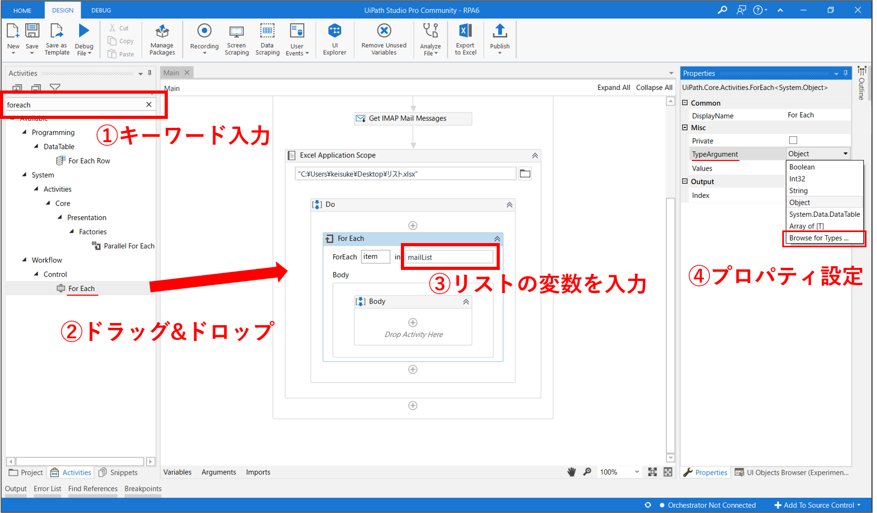Image resolution: width=877 pixels, height=513 pixels.
Task: Click the Expand All link
Action: [x=613, y=88]
